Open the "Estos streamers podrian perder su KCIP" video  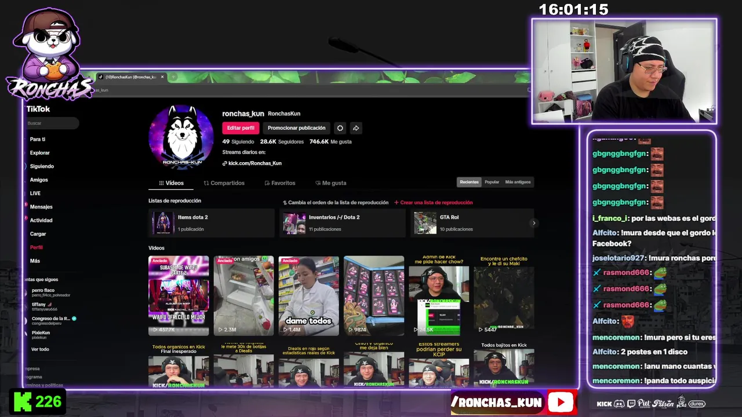coord(439,365)
